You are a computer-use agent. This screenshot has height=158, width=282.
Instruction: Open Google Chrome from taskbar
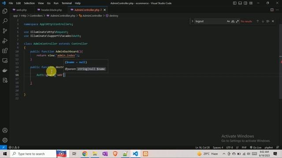[85, 154]
